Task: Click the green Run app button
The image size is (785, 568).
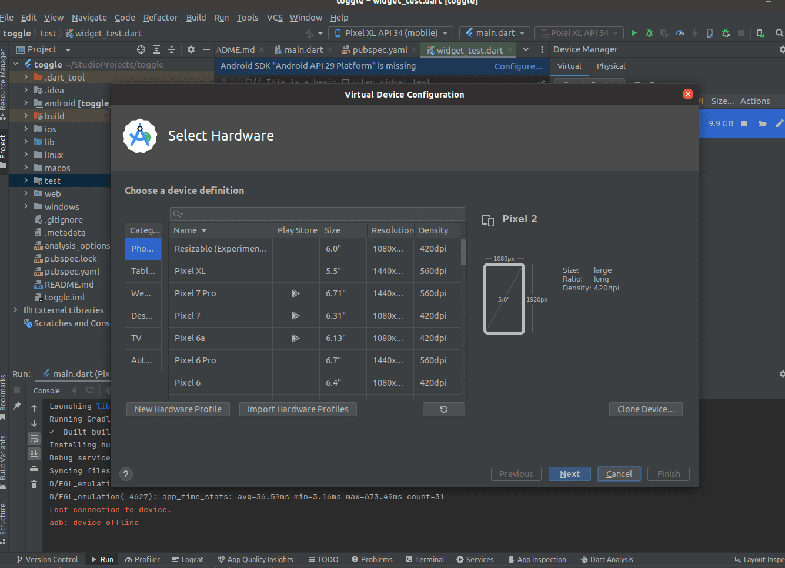Action: (634, 33)
